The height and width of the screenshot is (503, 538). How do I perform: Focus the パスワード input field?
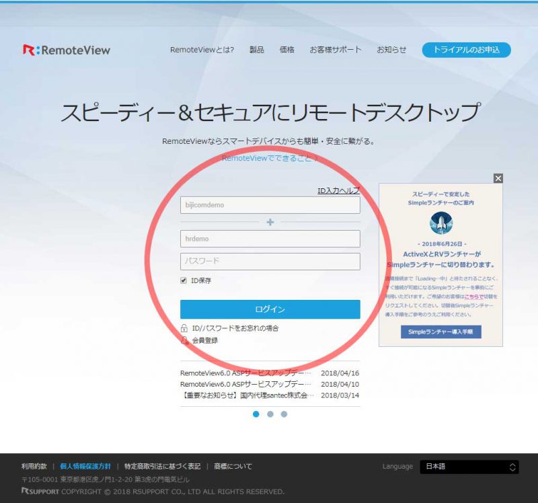tap(270, 261)
